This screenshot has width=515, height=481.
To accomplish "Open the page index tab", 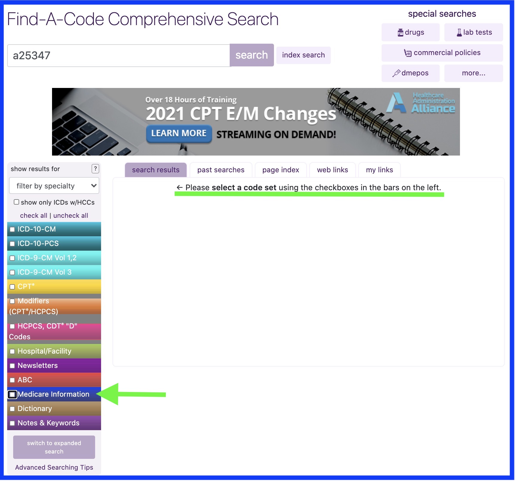I will [281, 170].
